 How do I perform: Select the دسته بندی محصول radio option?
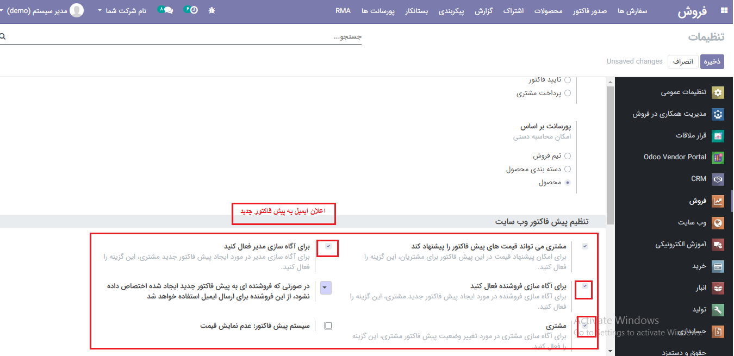click(x=568, y=169)
